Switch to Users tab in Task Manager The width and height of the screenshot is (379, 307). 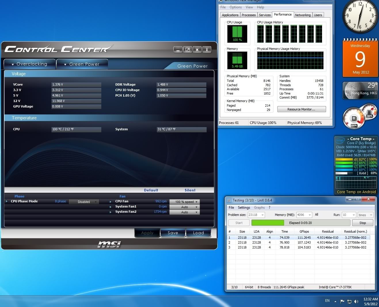coord(318,15)
